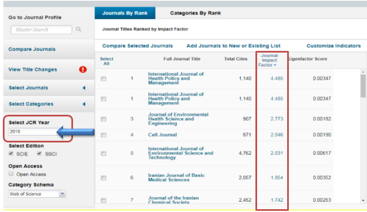
Task: Toggle the SSCI edition checkbox
Action: pos(39,154)
